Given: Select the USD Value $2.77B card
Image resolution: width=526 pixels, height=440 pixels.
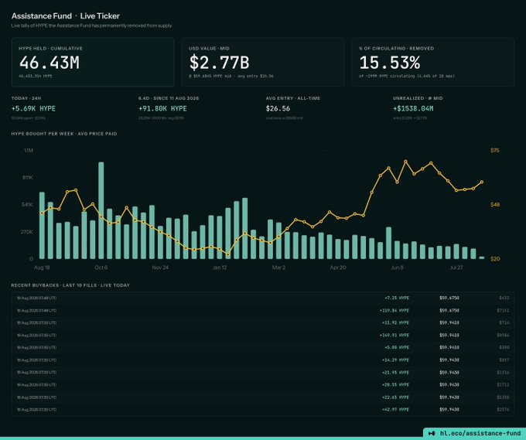Looking at the screenshot, I should [x=263, y=62].
